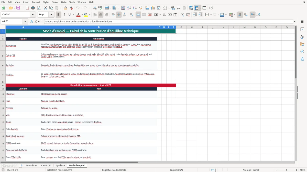Expand the Font Name dropdown
Screen dimensions: 307x172
coord(32,15)
